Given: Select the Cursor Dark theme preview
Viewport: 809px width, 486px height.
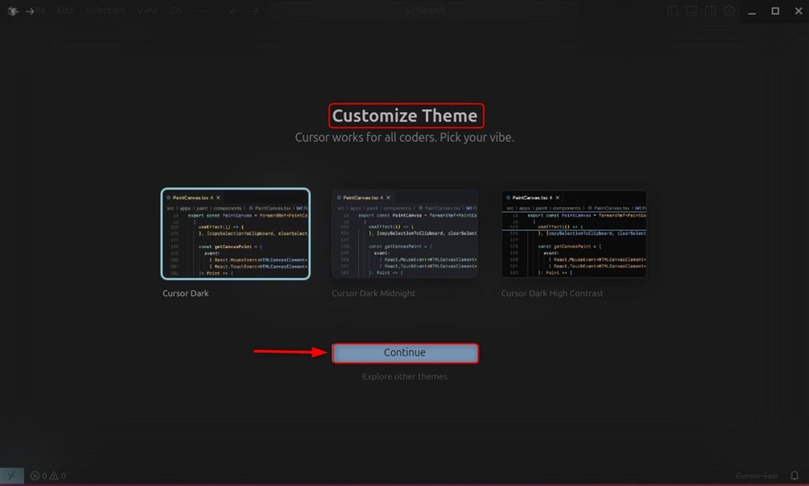Looking at the screenshot, I should tap(235, 234).
